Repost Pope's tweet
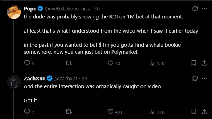The image size is (212, 119). tap(68, 63)
